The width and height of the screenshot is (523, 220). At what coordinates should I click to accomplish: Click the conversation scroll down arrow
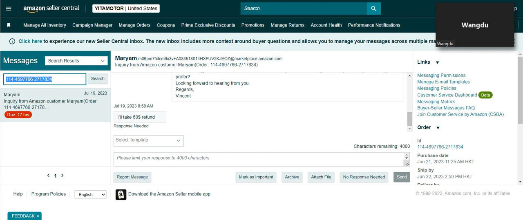(x=410, y=129)
